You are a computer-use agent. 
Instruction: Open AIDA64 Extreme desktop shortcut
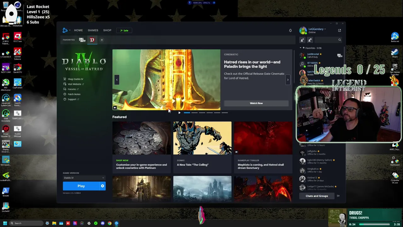click(x=18, y=54)
